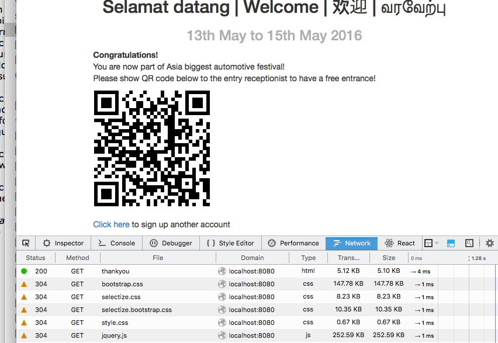Switch to the Performance tab
This screenshot has height=343, width=498.
click(293, 243)
